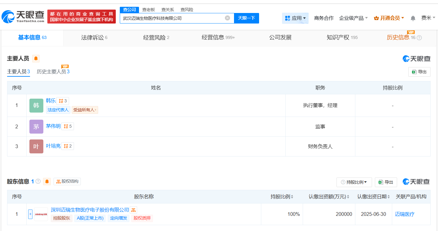Open the 商务合作 link

click(x=324, y=18)
